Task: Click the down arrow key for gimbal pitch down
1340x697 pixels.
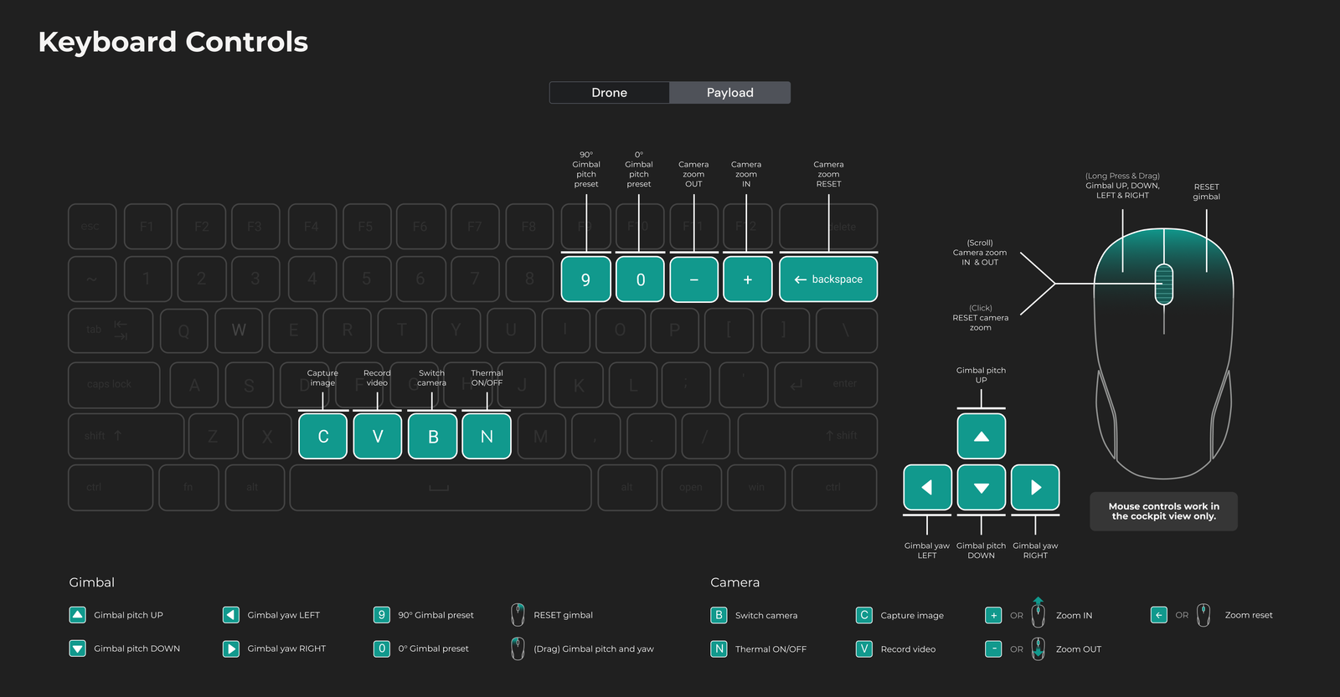Action: point(982,488)
